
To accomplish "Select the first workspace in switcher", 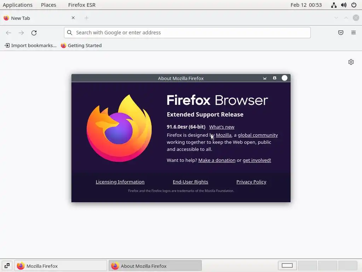I will 287,266.
